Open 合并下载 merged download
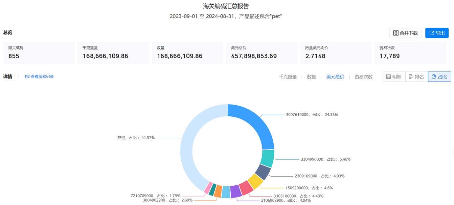 coord(405,33)
